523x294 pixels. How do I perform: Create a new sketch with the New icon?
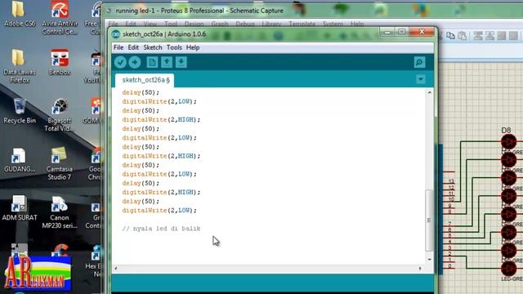point(153,62)
